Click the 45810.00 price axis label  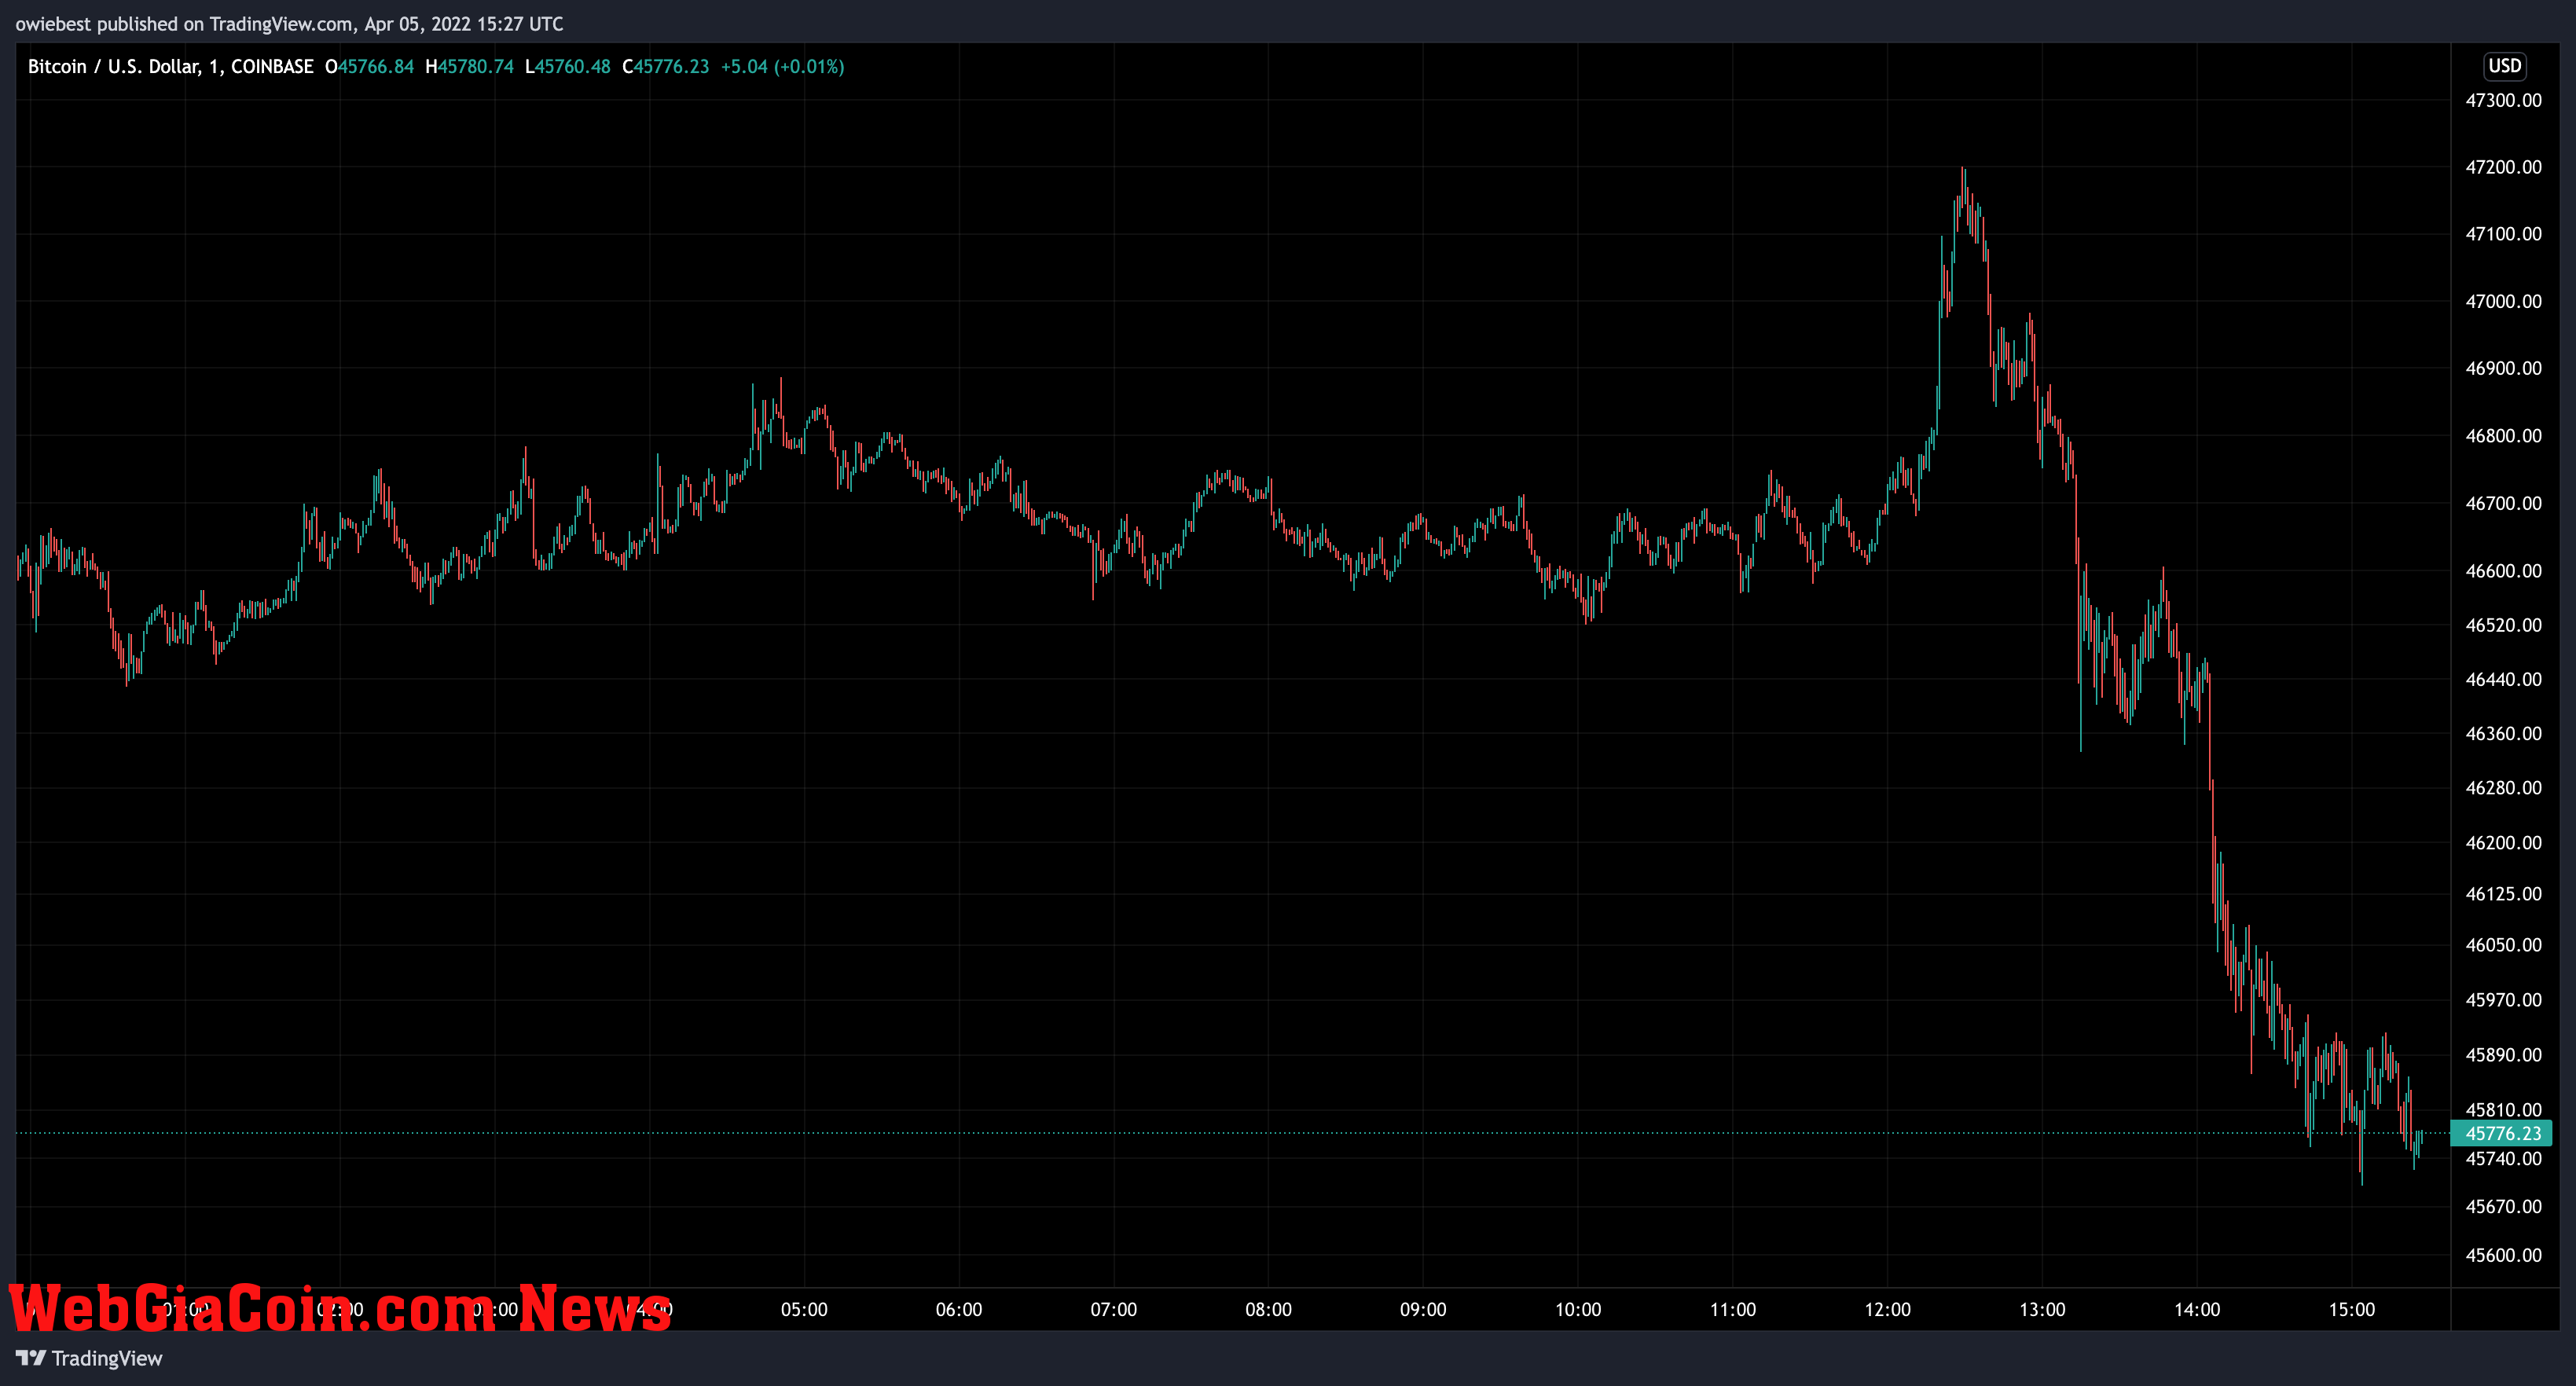[x=2503, y=1110]
